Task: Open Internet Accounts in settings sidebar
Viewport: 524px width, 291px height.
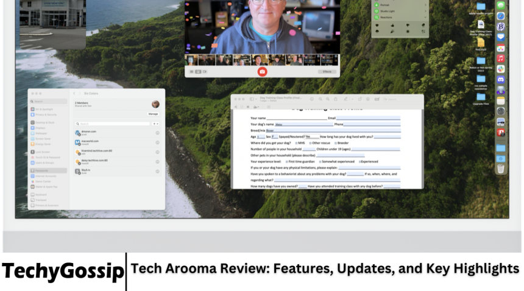Action: 49,176
